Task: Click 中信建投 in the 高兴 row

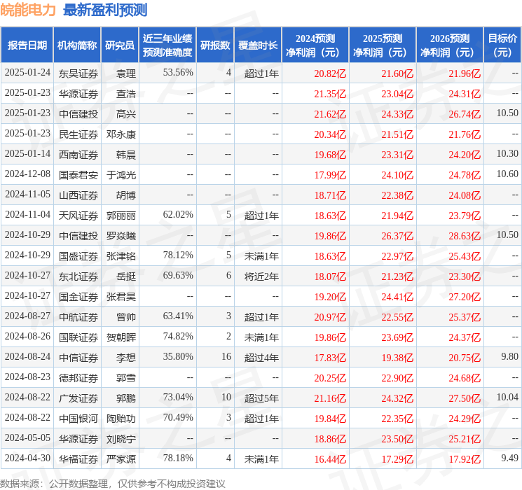Action: click(x=78, y=114)
